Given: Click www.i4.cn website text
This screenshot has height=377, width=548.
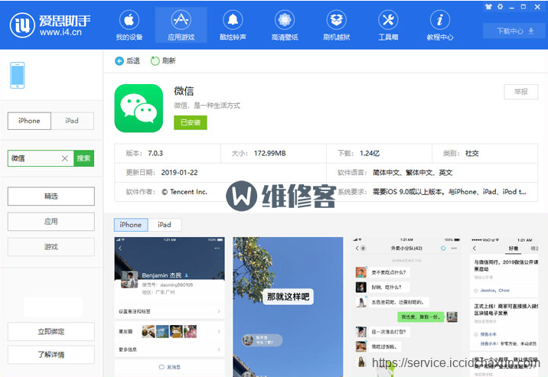Looking at the screenshot, I should (60, 32).
